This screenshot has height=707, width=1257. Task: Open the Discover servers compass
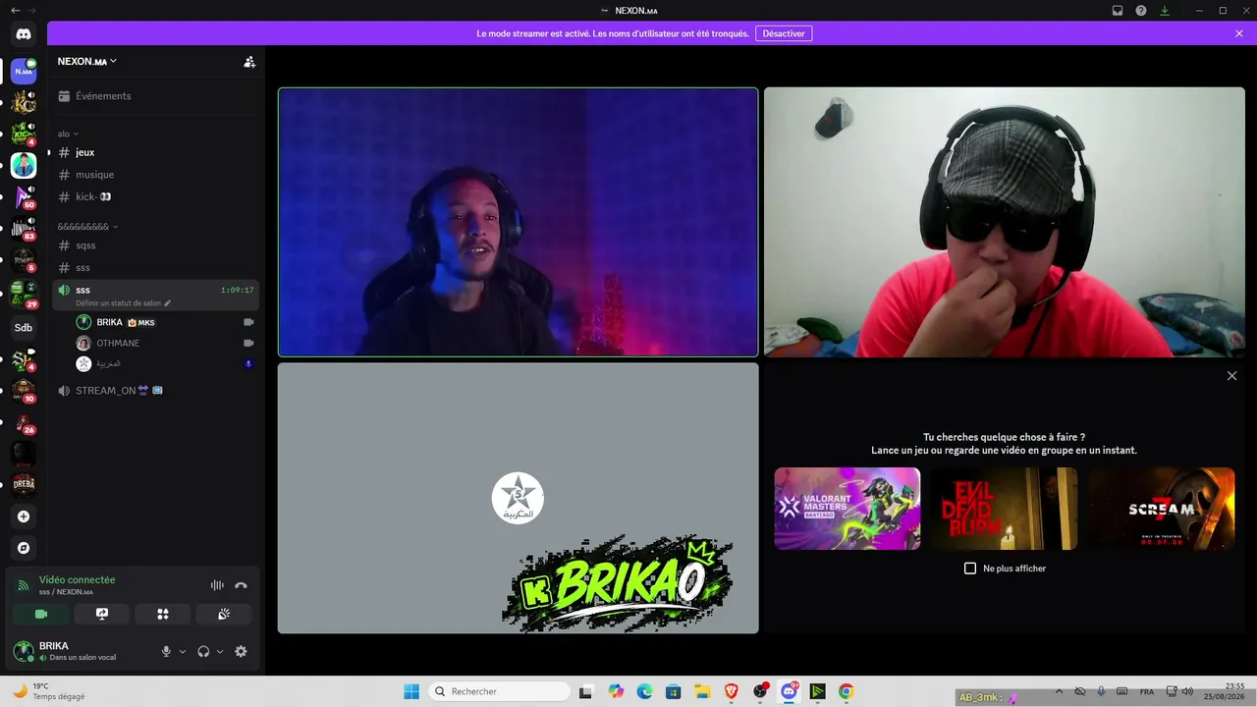(x=24, y=548)
